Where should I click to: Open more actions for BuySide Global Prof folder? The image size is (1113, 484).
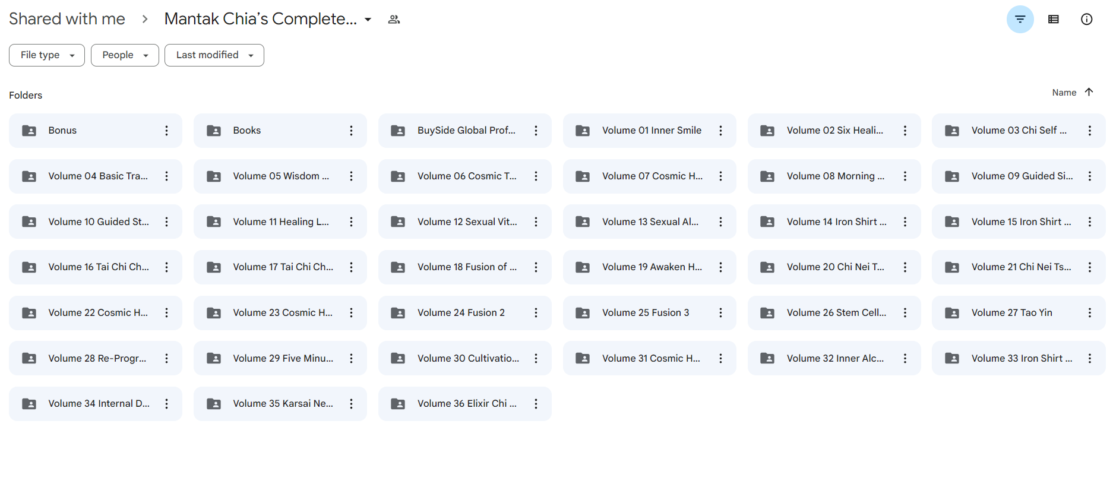pos(536,131)
